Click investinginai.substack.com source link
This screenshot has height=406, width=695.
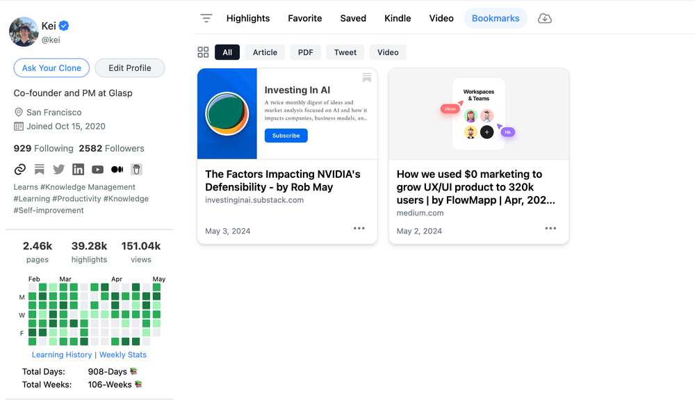[x=254, y=200]
